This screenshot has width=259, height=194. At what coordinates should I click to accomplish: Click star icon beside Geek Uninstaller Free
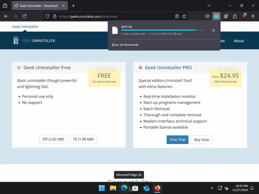[x=19, y=67]
